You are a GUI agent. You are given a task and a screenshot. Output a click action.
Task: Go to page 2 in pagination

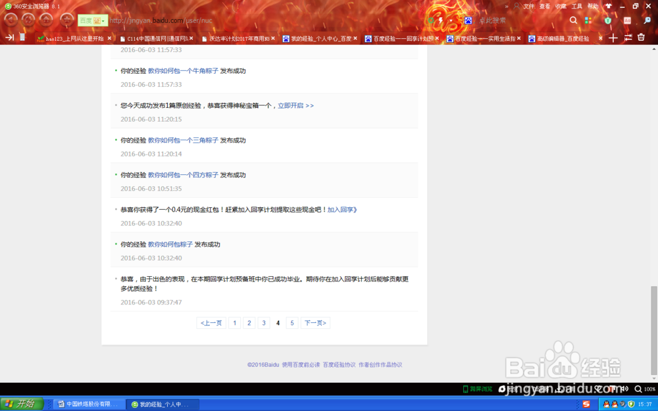249,323
